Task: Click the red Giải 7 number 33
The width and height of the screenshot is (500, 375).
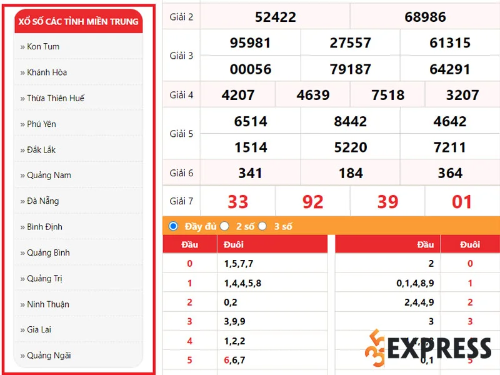Action: (238, 202)
